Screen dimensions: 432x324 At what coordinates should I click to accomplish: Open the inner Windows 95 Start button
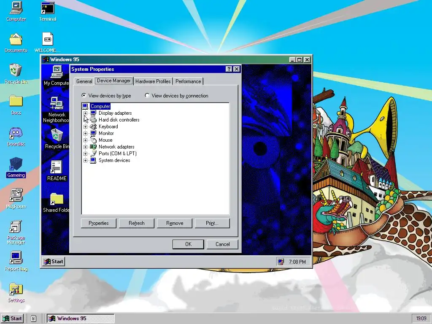[x=54, y=262]
